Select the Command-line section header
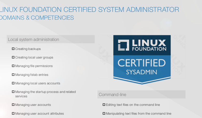202x118 pixels. pos(141,94)
